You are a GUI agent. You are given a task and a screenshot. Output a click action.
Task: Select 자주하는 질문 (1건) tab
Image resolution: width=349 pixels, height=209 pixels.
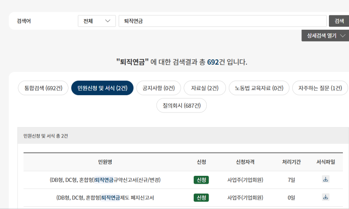click(x=320, y=88)
